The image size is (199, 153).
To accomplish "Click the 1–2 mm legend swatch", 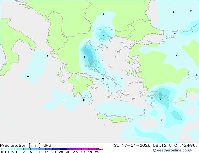I will (x=20, y=149).
